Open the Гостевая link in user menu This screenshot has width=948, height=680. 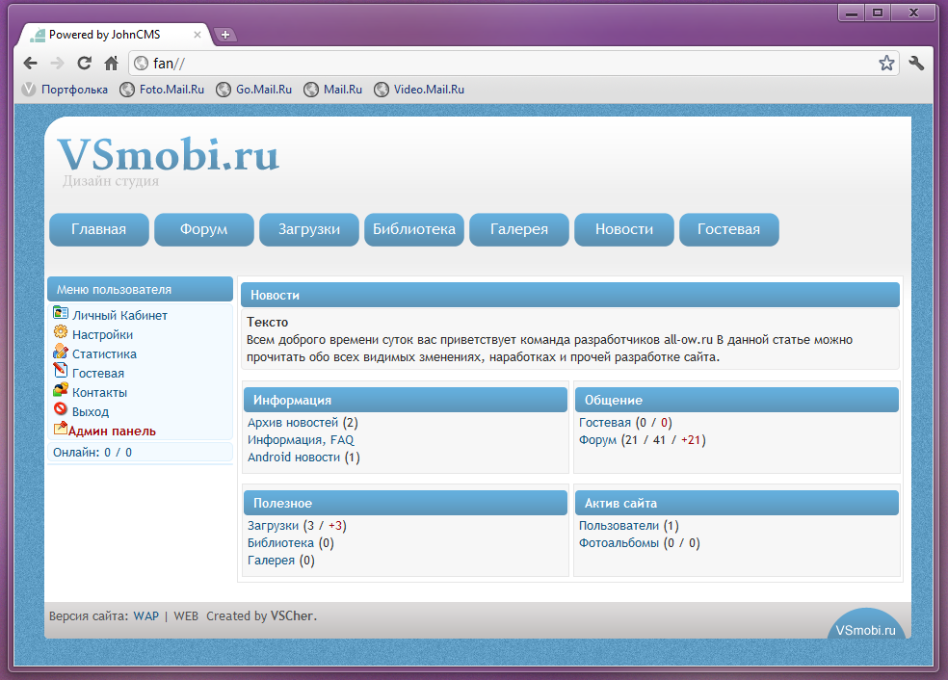[98, 374]
